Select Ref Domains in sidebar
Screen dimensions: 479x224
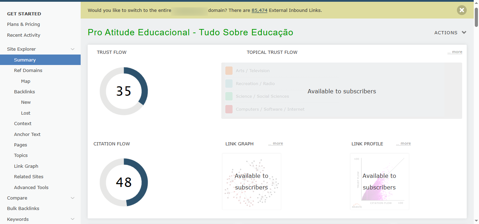(28, 71)
